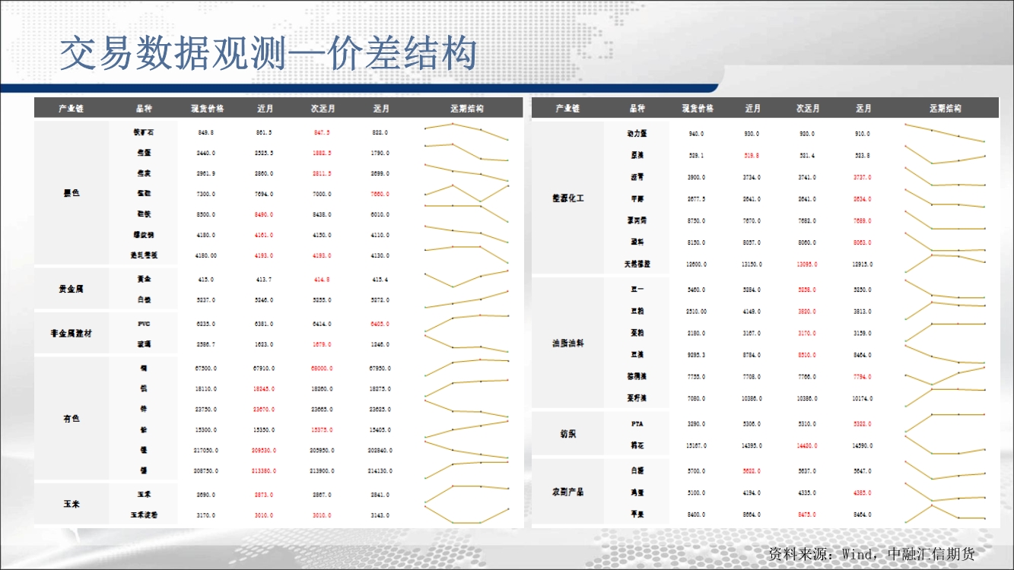Select the 纺织 industry chain cell

(x=567, y=434)
